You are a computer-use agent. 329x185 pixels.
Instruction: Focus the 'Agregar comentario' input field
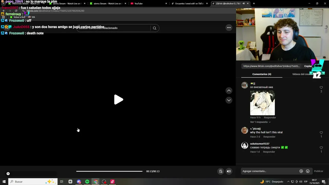[x=270, y=171]
